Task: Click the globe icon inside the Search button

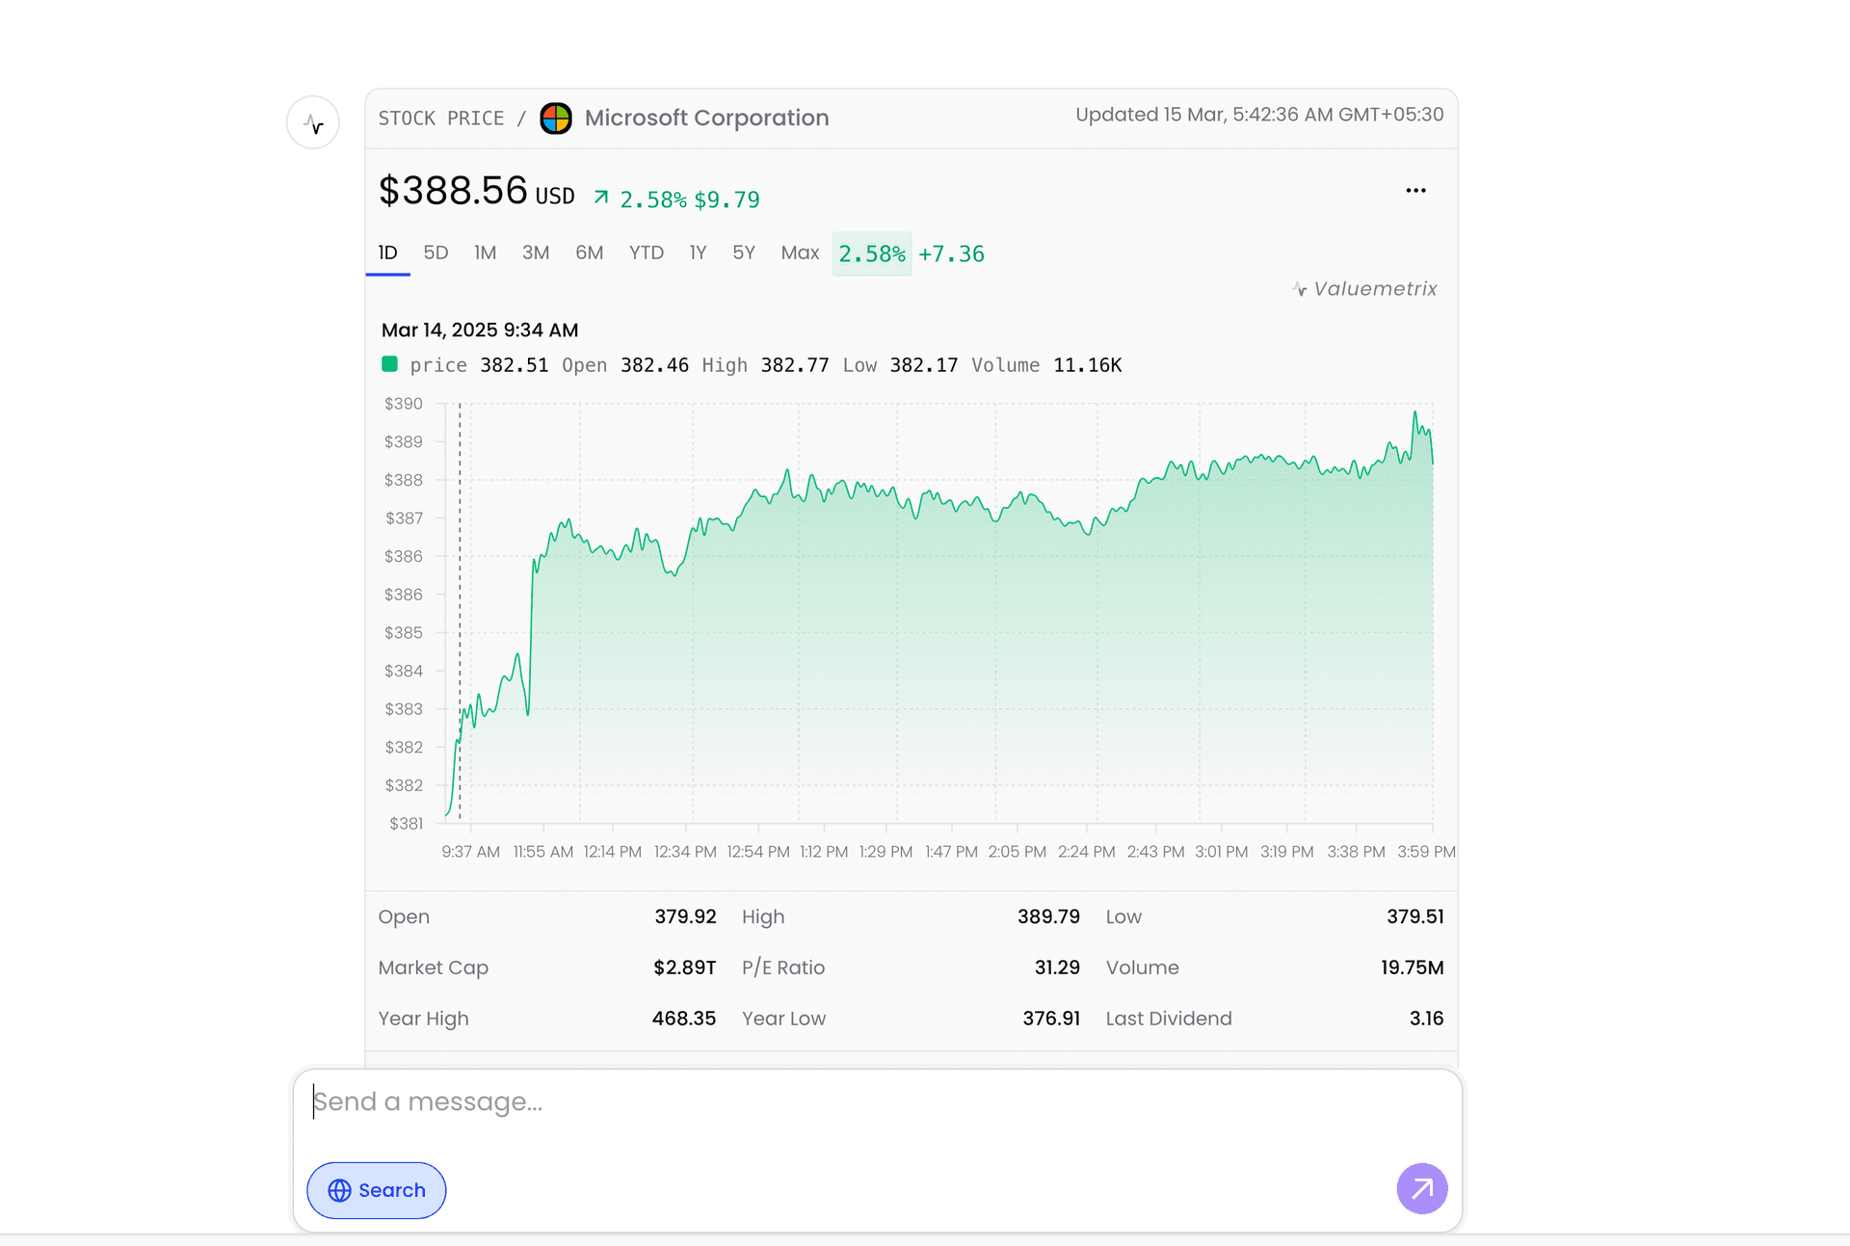Action: tap(339, 1190)
